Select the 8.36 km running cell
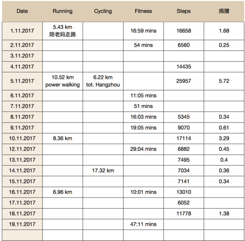This screenshot has height=241, width=245. (x=62, y=138)
